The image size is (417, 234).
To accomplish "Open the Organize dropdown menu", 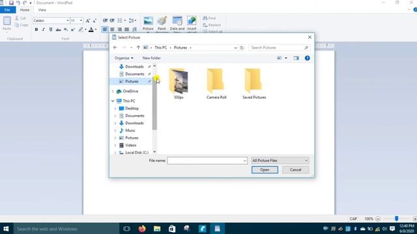I will (x=124, y=58).
